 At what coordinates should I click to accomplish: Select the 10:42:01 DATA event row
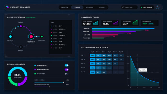(60, 26)
